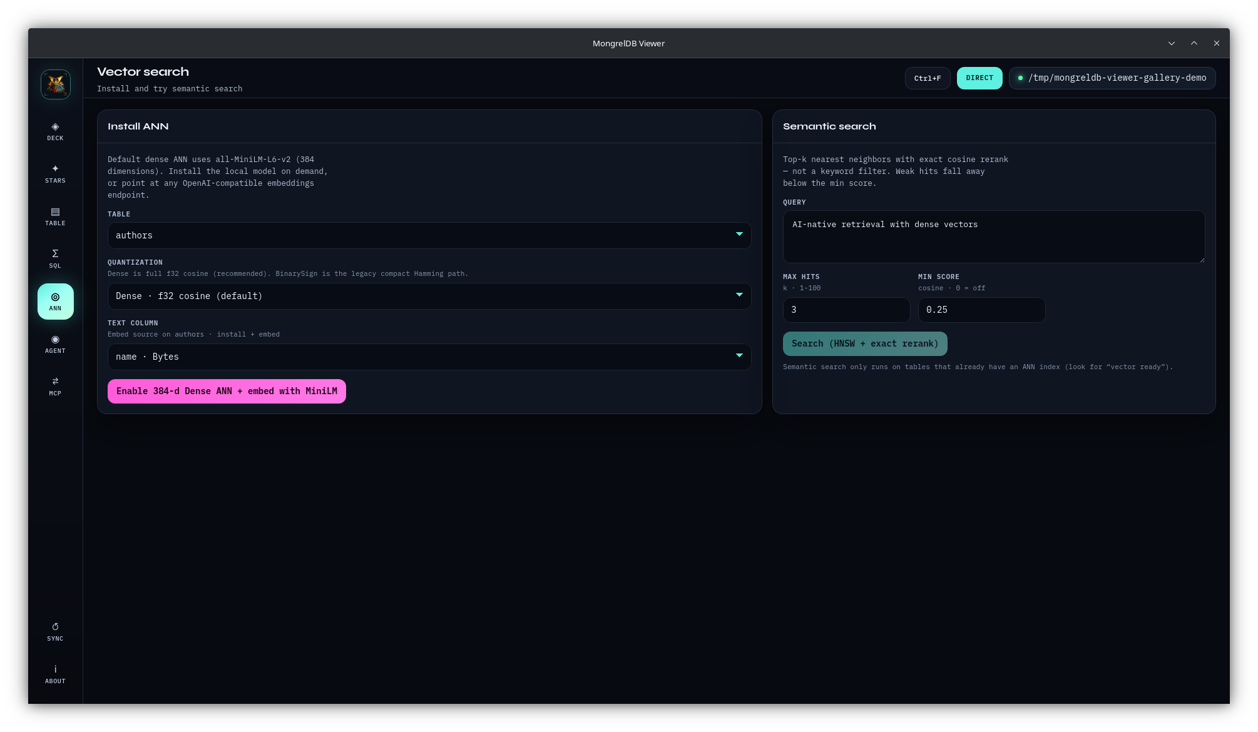Open the Table view in sidebar
The image size is (1258, 732).
55,216
